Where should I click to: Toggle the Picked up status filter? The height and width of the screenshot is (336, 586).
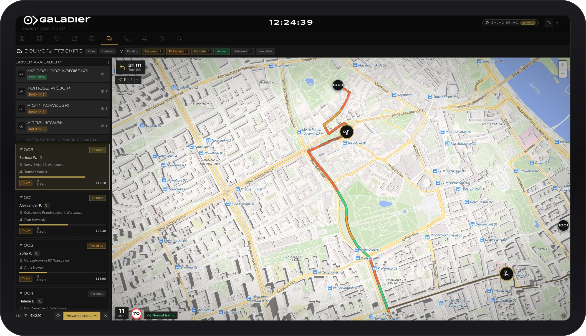coord(178,51)
